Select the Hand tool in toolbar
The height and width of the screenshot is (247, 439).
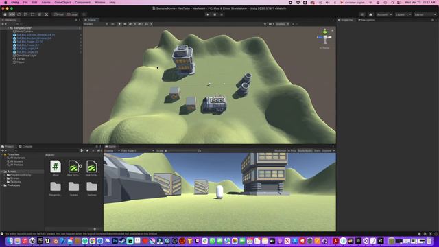(5, 14)
